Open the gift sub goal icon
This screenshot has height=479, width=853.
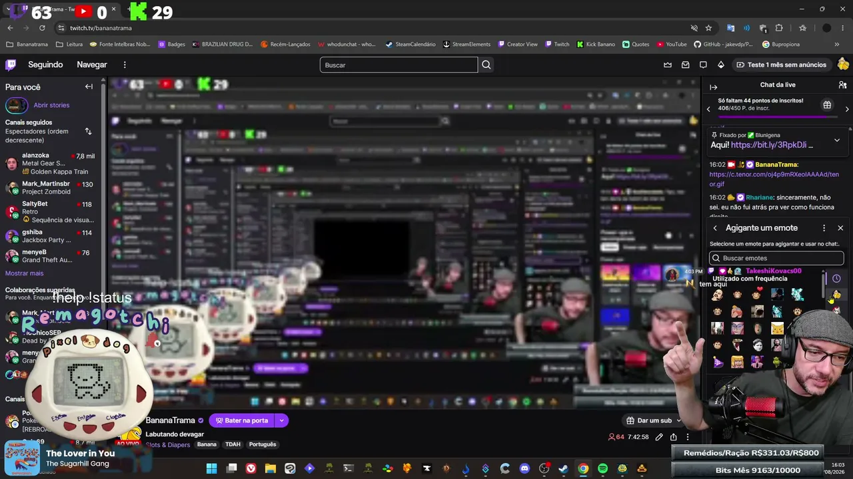tap(827, 105)
